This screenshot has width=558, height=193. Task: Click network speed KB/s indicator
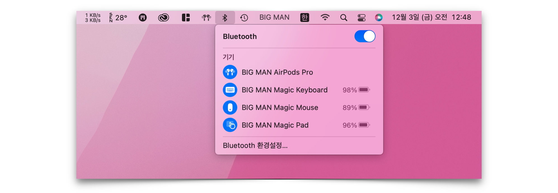[93, 18]
